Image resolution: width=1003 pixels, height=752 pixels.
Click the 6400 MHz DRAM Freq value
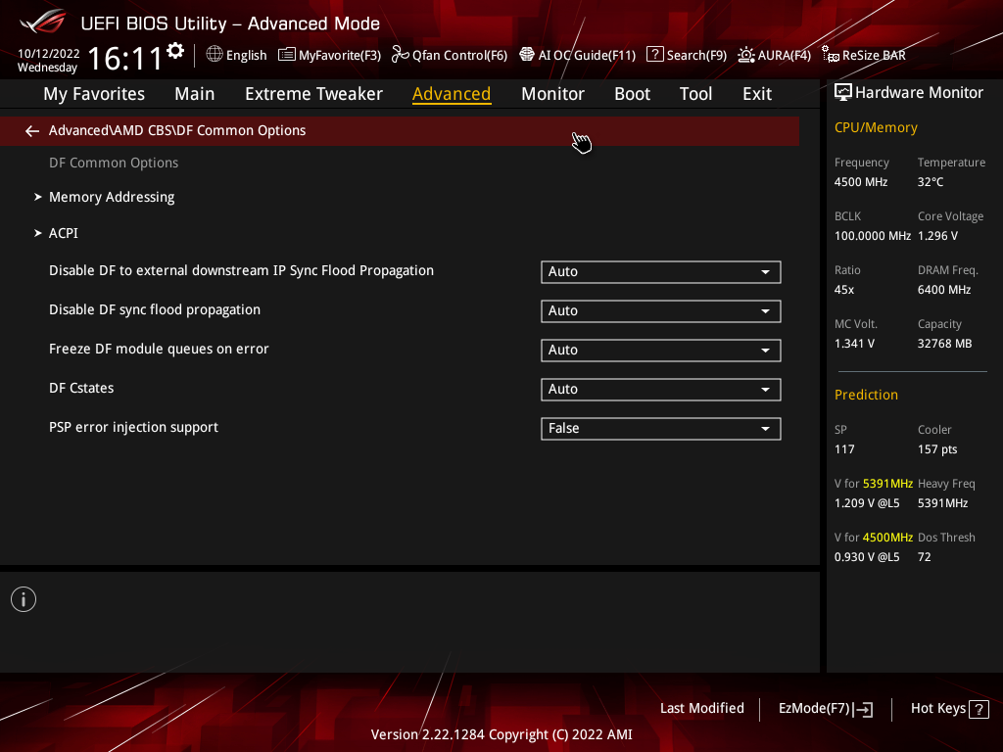click(x=944, y=290)
